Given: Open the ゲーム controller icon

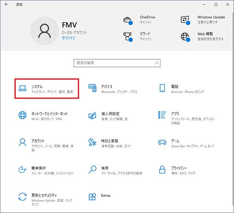Looking at the screenshot, I should tap(162, 142).
